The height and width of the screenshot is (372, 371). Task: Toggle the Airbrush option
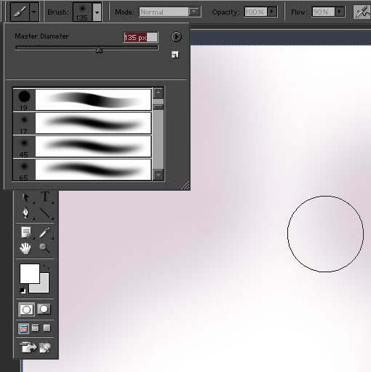coord(362,12)
